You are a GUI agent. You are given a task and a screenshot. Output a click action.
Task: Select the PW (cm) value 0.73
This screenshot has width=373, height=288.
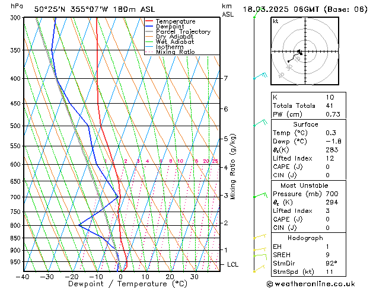click(333, 114)
